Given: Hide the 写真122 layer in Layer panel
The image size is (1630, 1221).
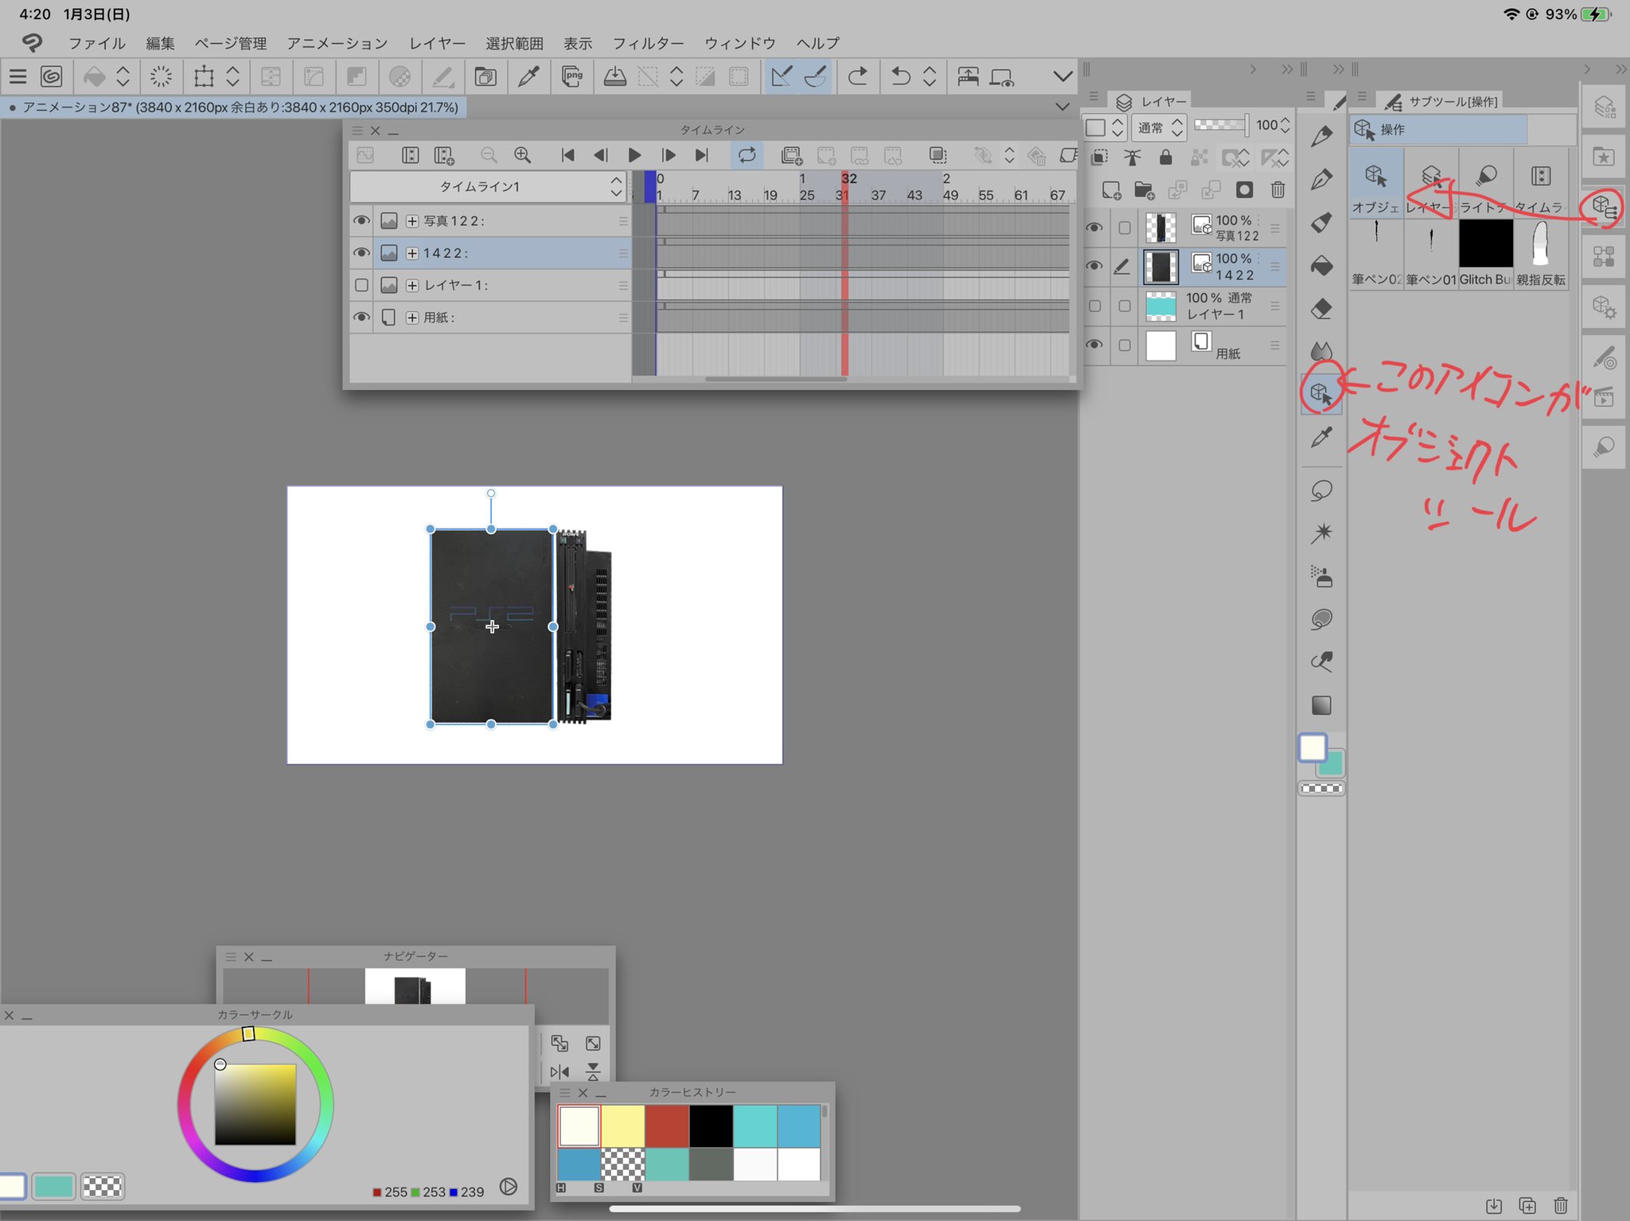Looking at the screenshot, I should tap(1094, 228).
